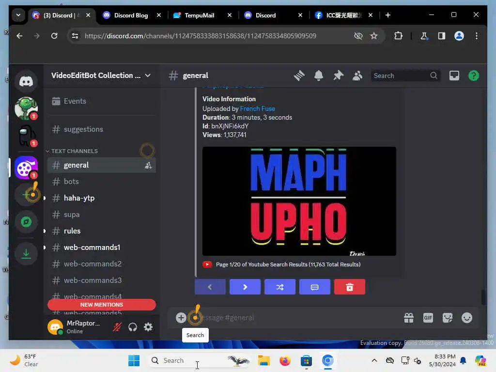Screen dimensions: 496x372
Task: Click the NEW MENTIONS red pill
Action: pos(102,305)
